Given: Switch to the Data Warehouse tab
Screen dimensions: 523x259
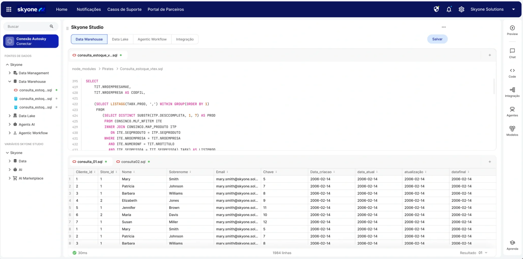Looking at the screenshot, I should tap(89, 39).
